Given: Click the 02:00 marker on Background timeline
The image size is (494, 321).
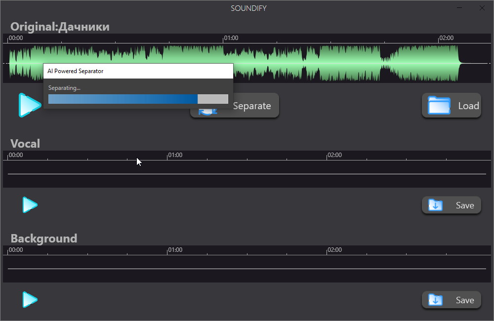Looking at the screenshot, I should pyautogui.click(x=334, y=250).
